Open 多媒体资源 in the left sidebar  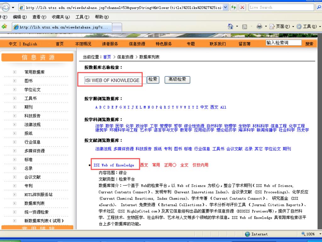coord(35,151)
